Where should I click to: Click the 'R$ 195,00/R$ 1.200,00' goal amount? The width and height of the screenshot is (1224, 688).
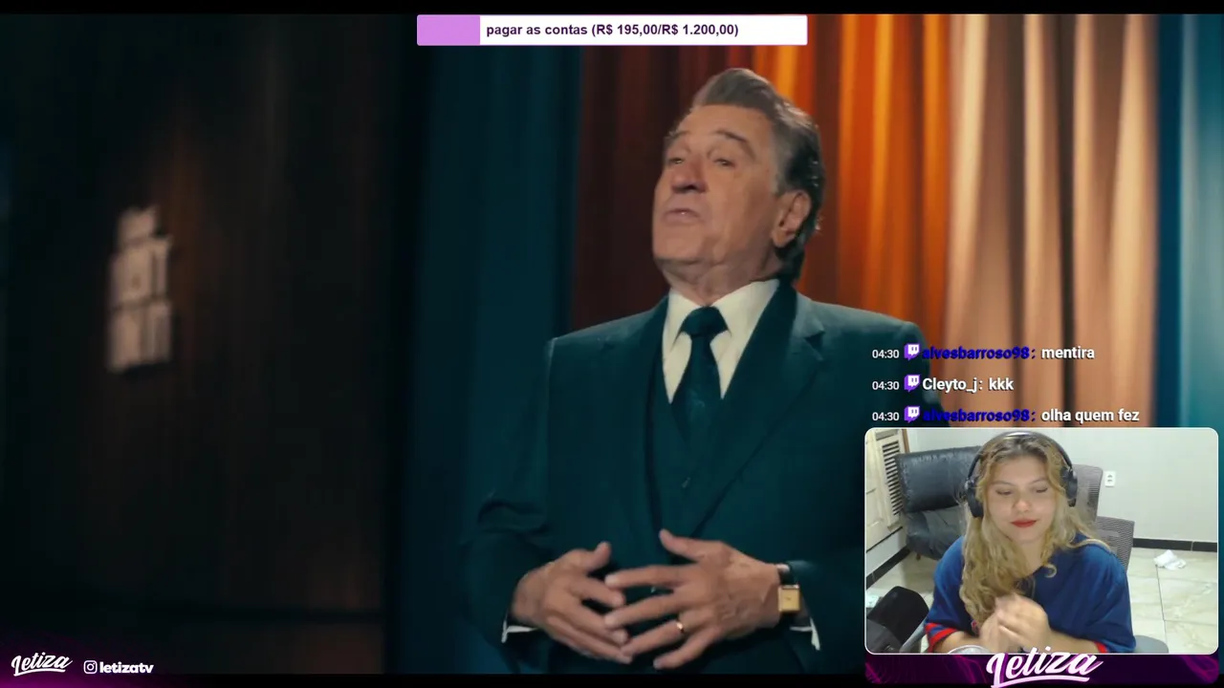tap(665, 30)
